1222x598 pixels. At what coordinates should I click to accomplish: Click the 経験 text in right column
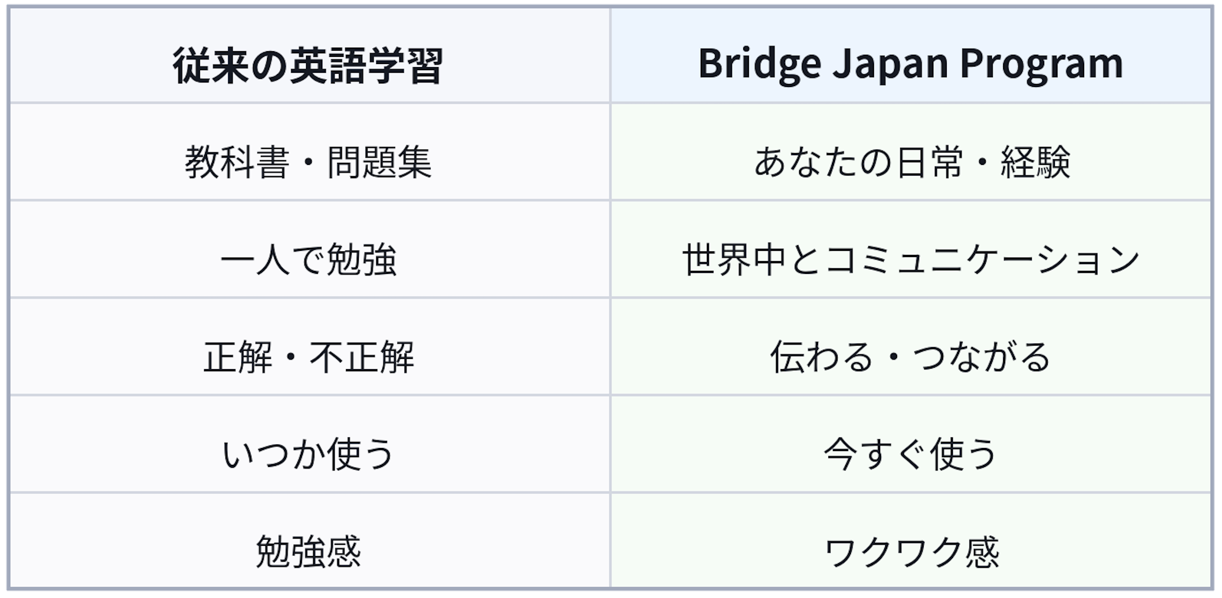[x=1035, y=162]
